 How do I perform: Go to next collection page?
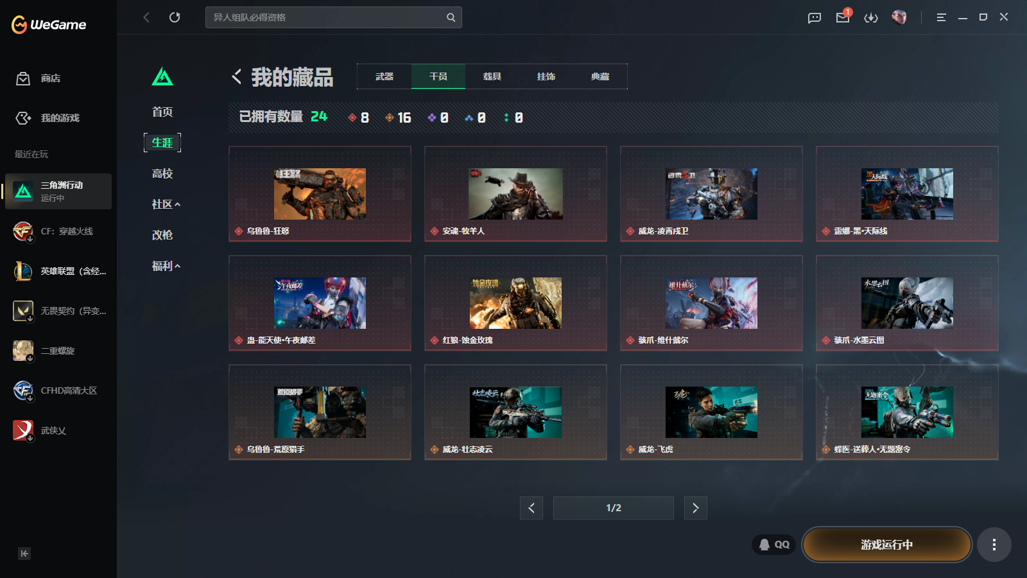point(696,508)
